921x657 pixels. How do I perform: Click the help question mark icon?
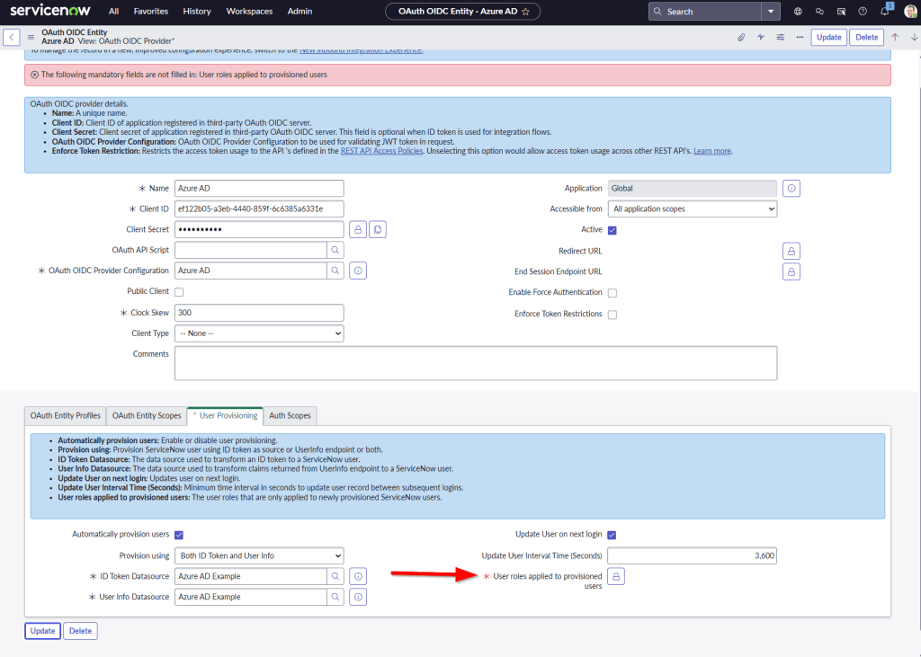[x=863, y=12]
